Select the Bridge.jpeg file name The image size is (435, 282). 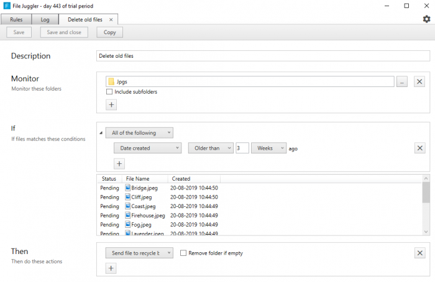(145, 188)
